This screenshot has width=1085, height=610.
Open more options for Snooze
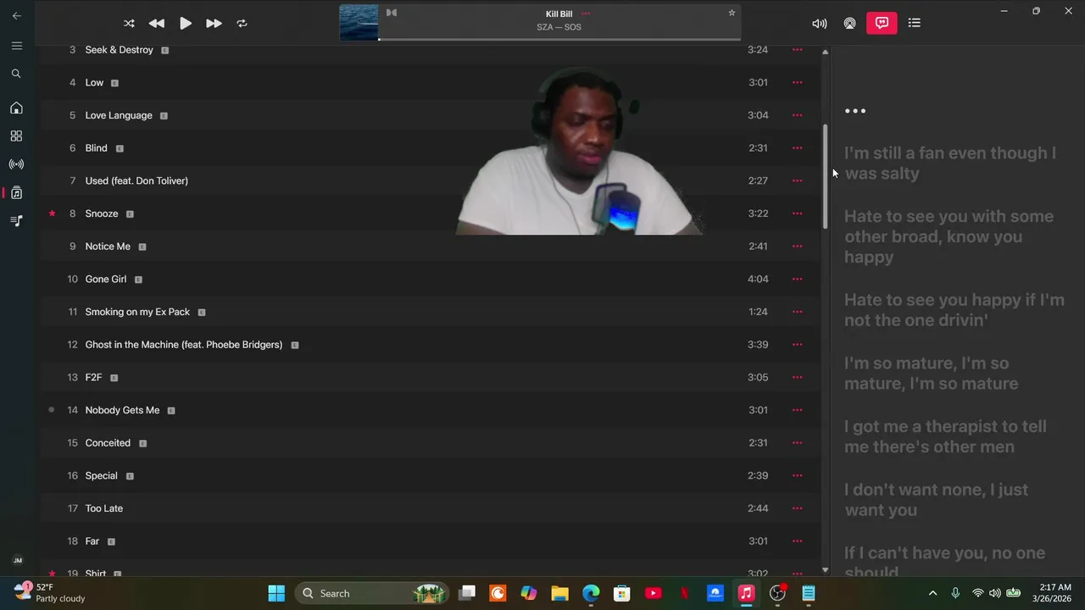797,213
